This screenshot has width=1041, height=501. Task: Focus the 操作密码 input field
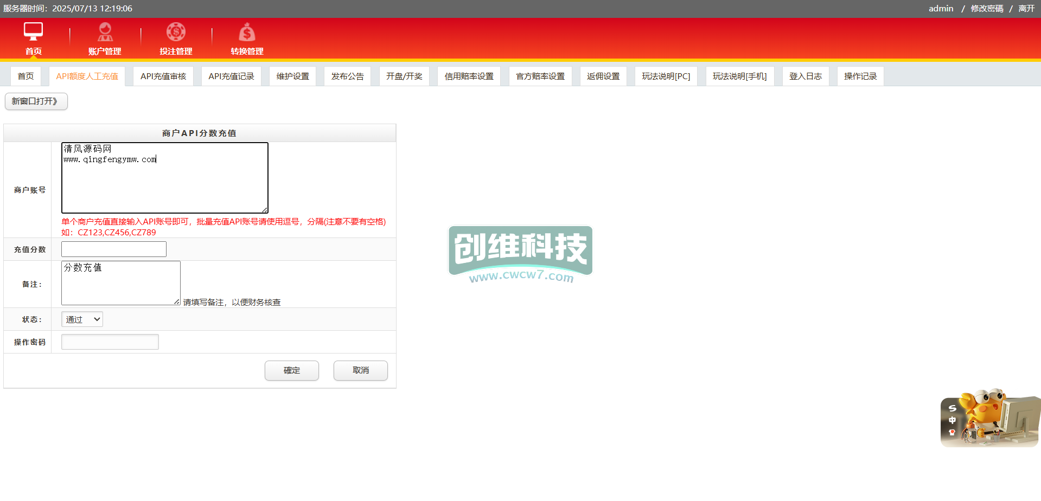110,342
